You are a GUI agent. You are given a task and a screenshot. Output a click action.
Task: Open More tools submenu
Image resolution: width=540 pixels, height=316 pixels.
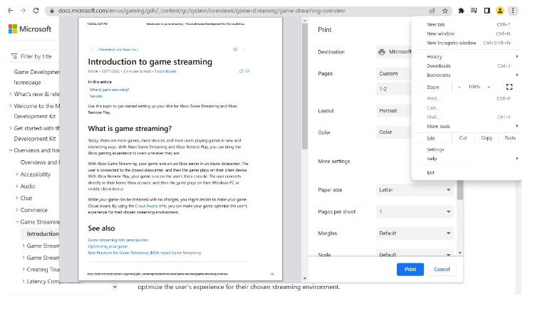(468, 127)
